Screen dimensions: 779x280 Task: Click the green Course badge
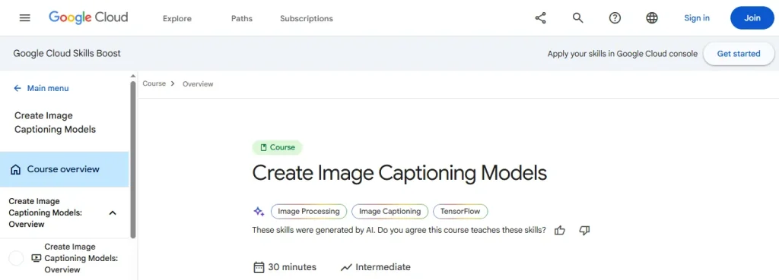click(x=277, y=147)
